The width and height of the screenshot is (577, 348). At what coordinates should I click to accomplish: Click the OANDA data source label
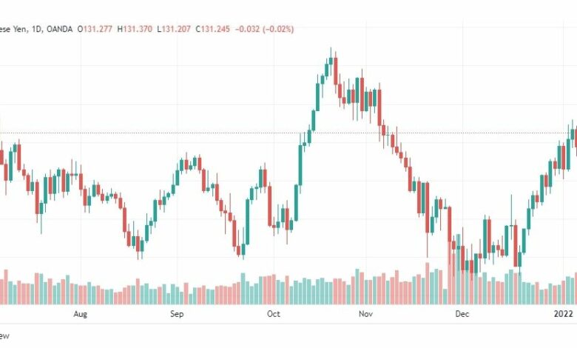pos(60,29)
